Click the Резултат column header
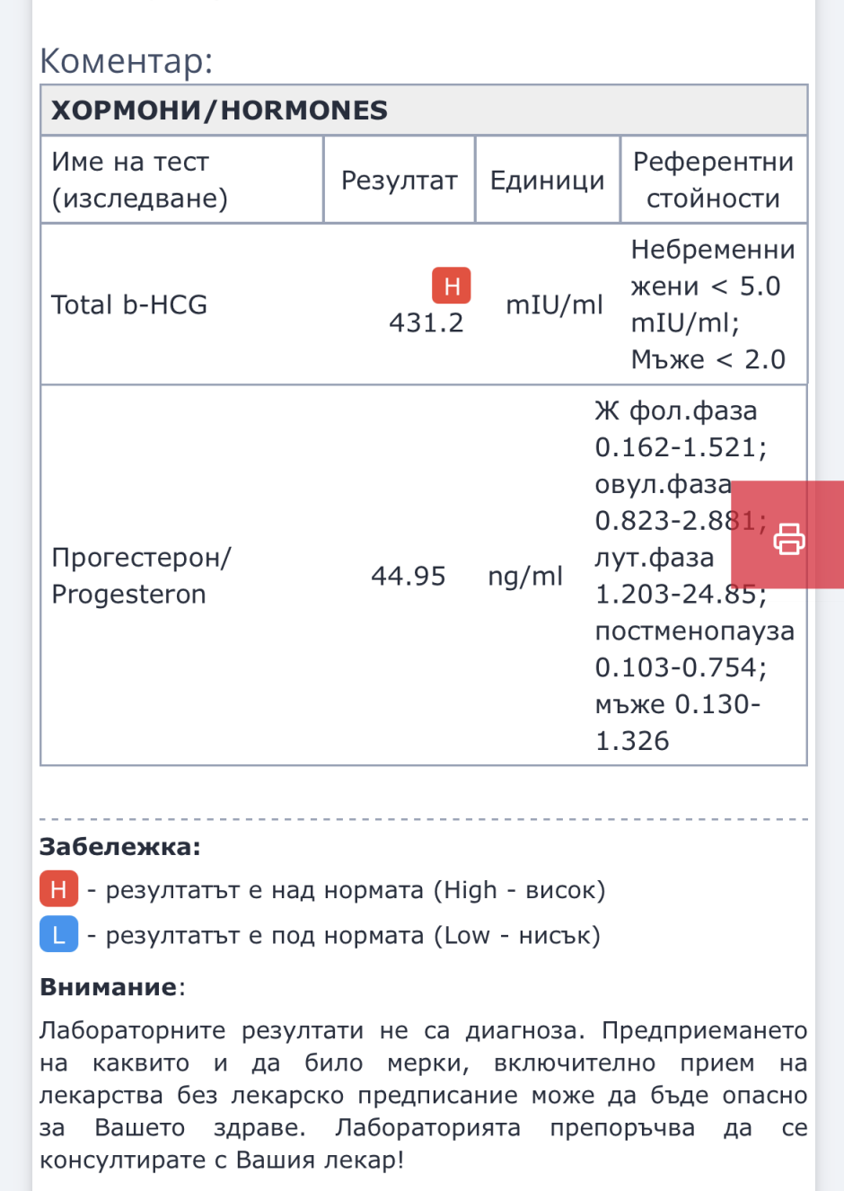 click(x=400, y=180)
